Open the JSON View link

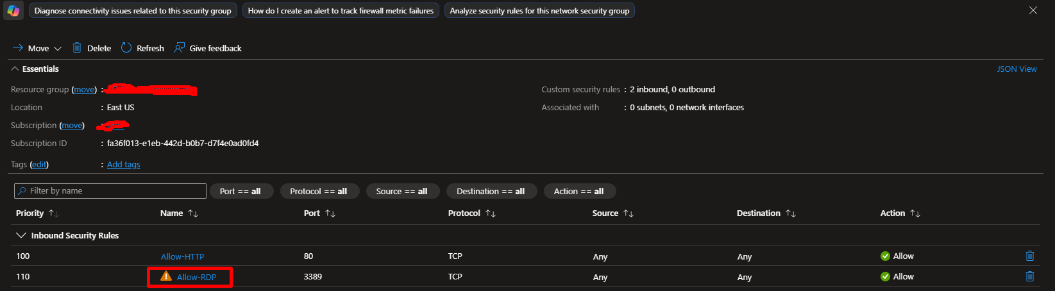[1017, 69]
